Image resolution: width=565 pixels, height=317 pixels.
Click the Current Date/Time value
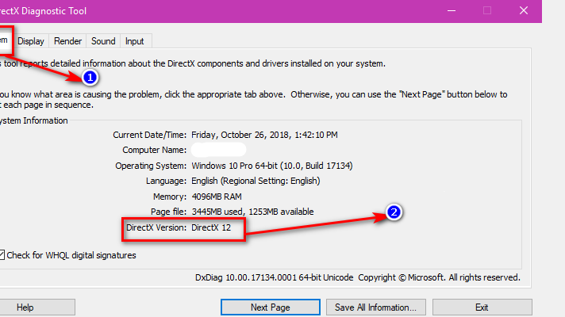264,135
